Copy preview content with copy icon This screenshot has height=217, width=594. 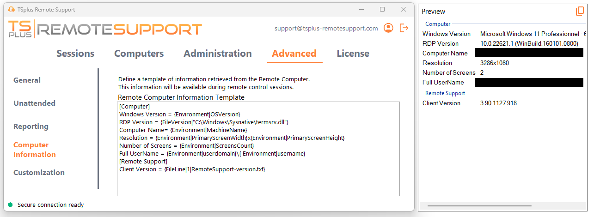coord(580,12)
